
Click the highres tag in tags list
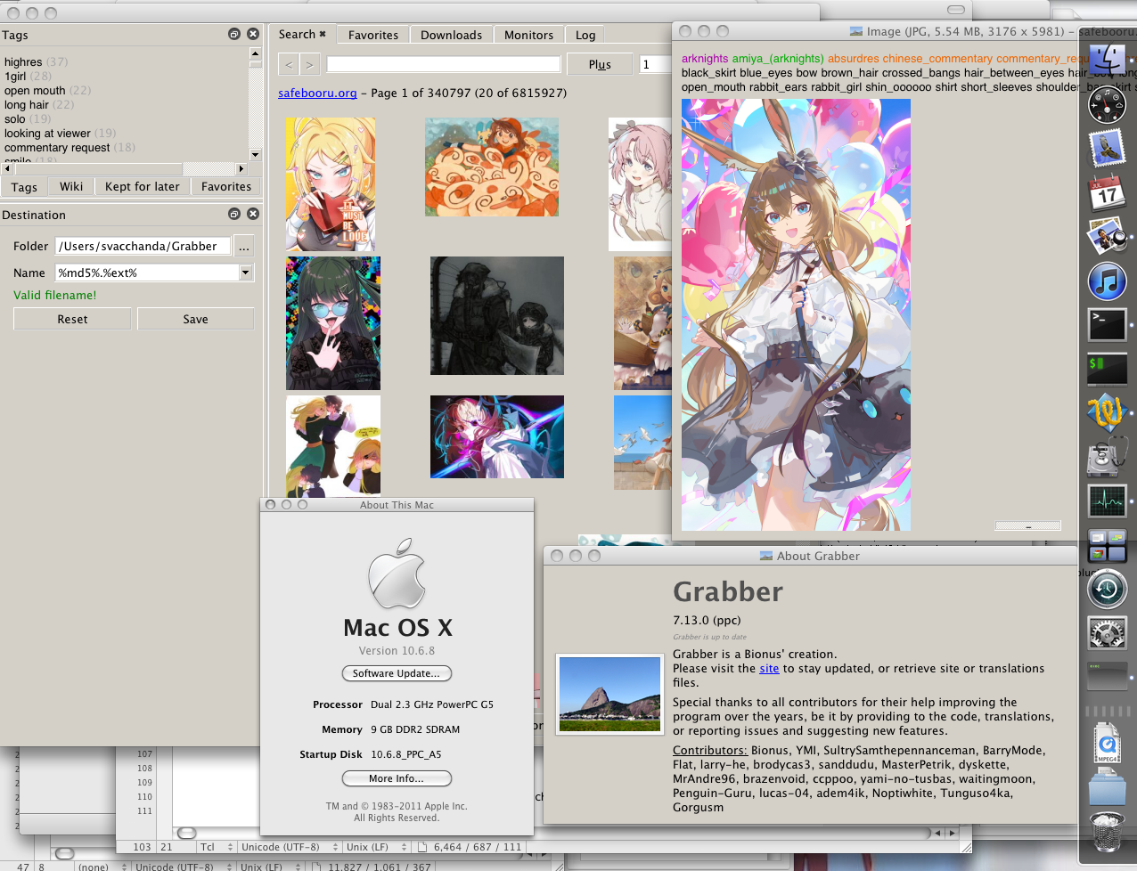pos(23,61)
